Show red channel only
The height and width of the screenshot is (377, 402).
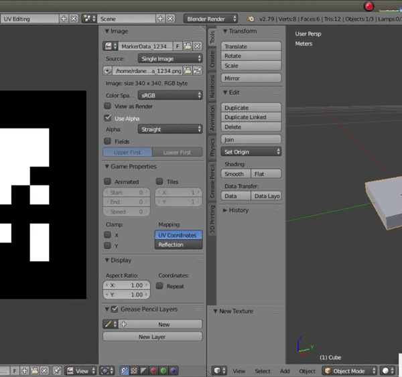(153, 370)
